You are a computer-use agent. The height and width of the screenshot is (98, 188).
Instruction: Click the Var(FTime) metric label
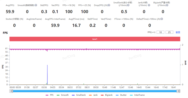pyautogui.click(x=106, y=19)
